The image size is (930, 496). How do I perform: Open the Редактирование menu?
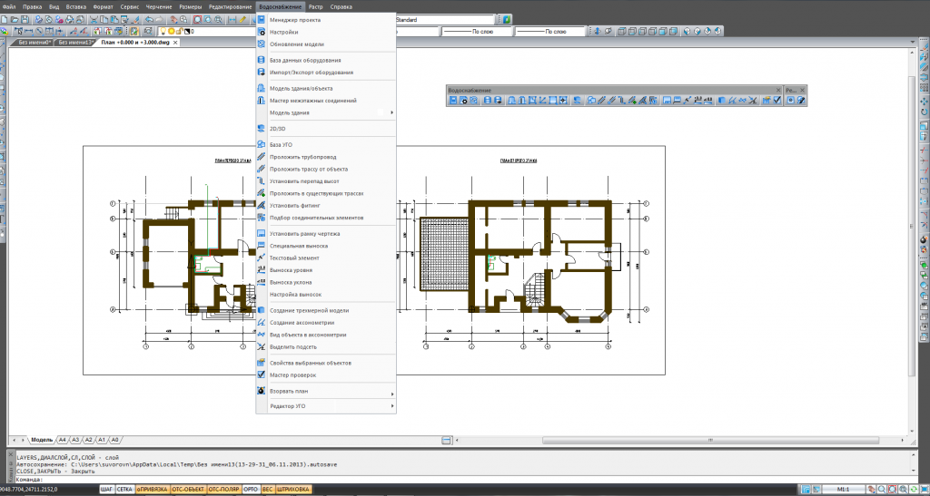tap(230, 6)
